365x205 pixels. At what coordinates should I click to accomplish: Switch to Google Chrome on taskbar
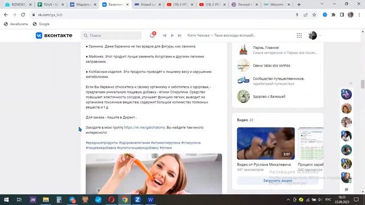click(124, 200)
